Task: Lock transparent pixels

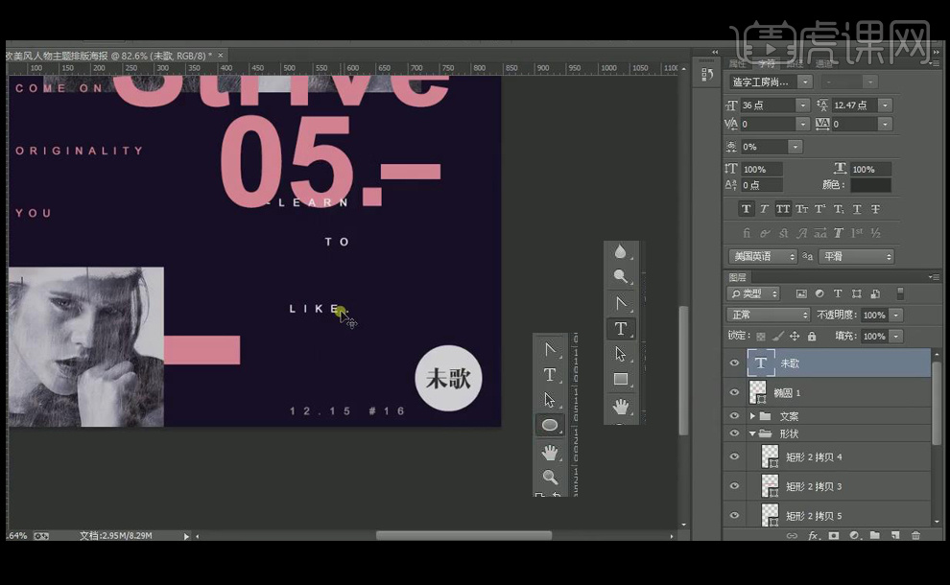Action: click(760, 336)
